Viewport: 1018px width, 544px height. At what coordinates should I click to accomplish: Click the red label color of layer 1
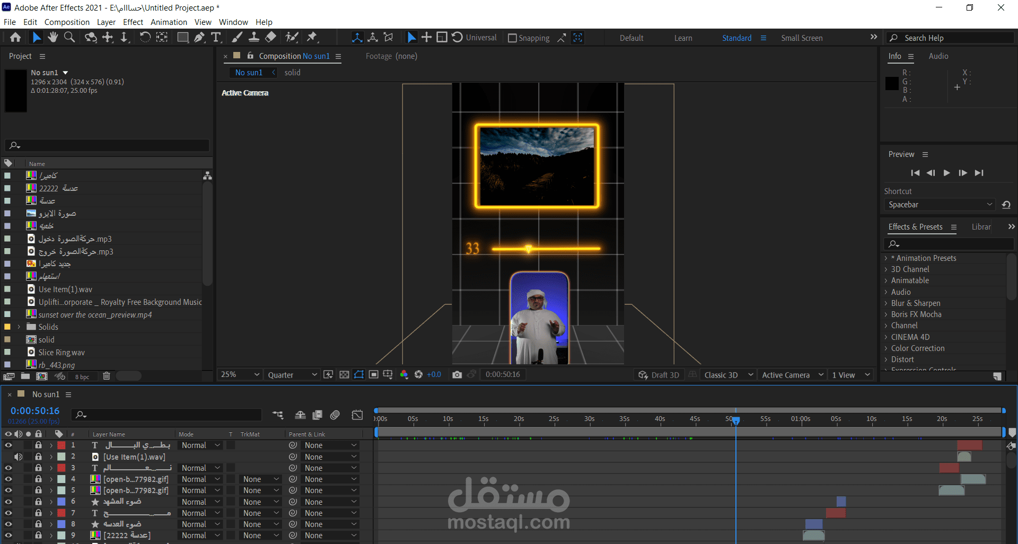pos(62,445)
